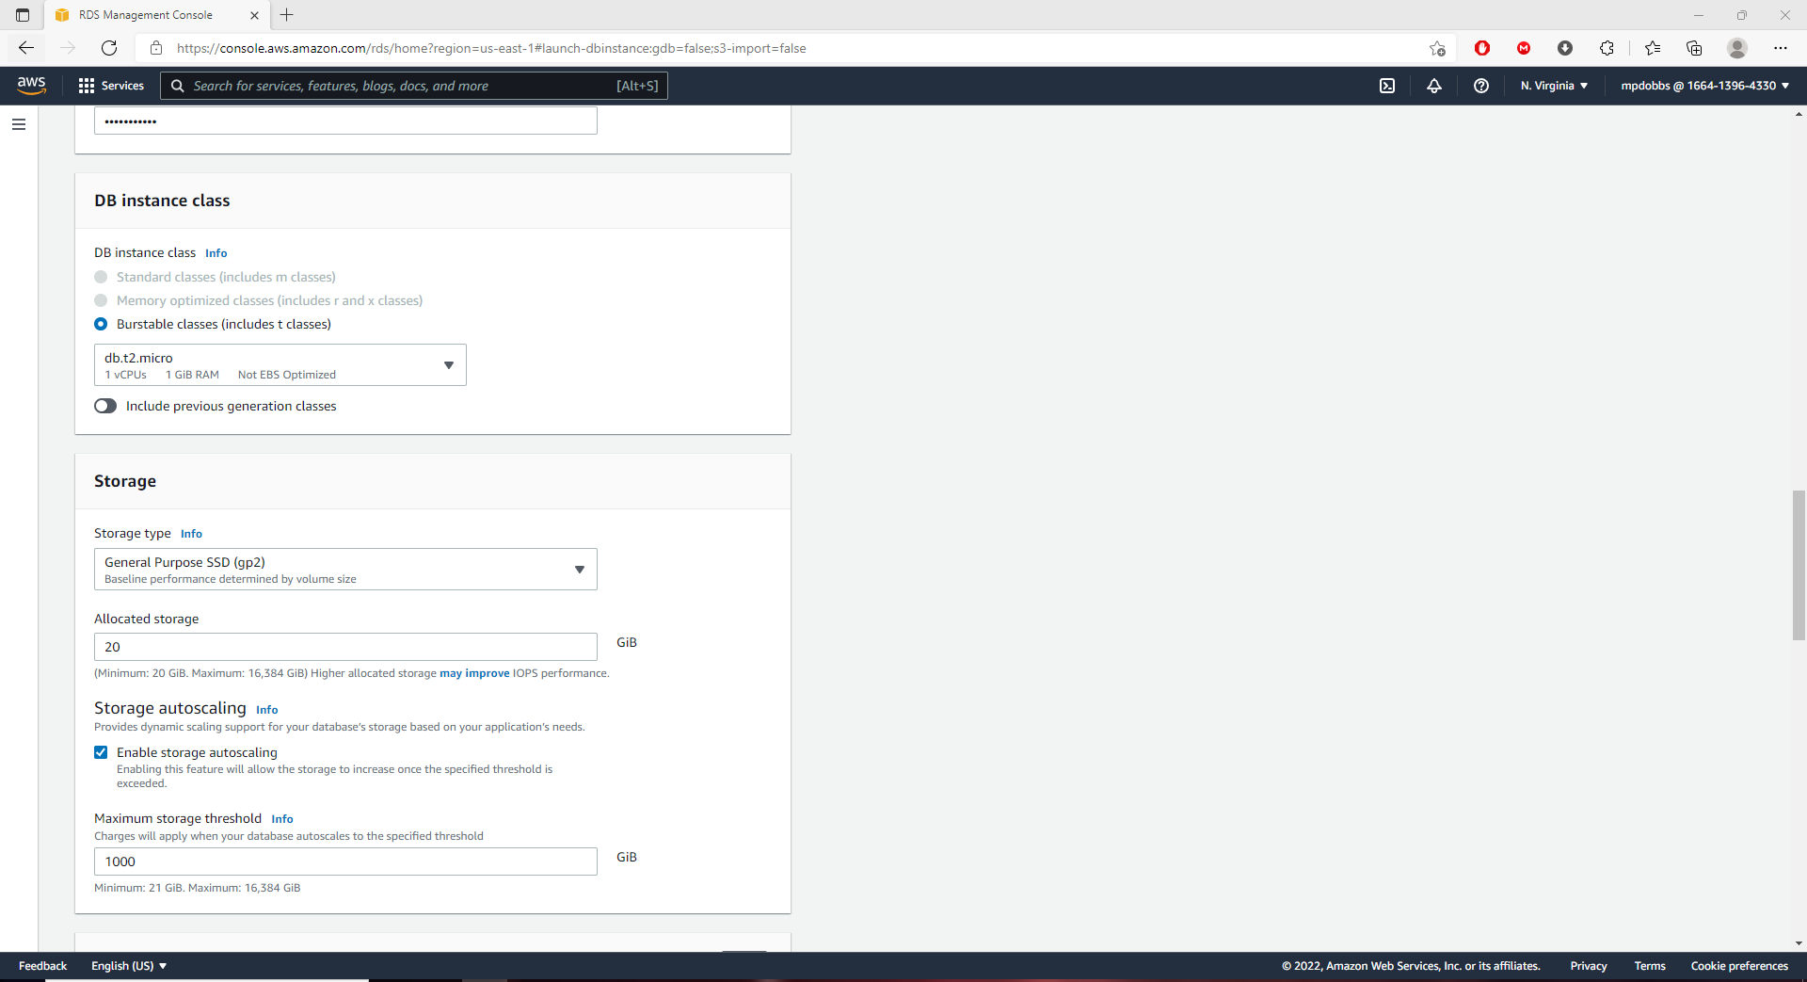Open the notifications bell icon

(x=1434, y=86)
